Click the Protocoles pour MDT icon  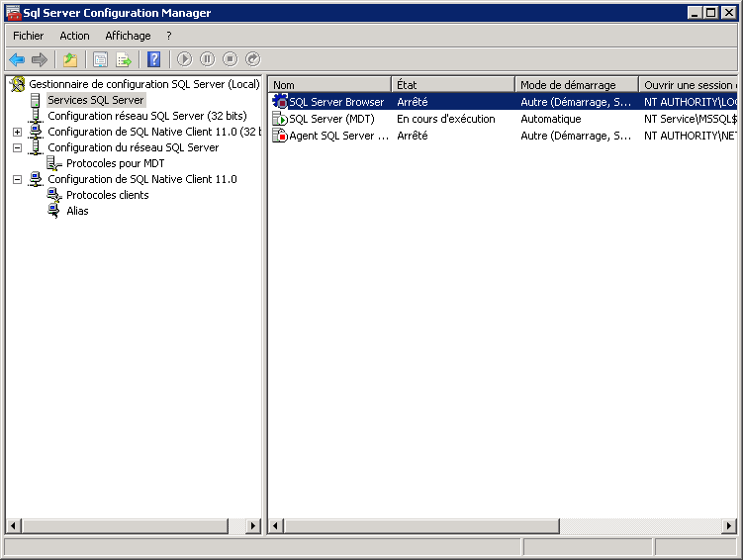54,163
